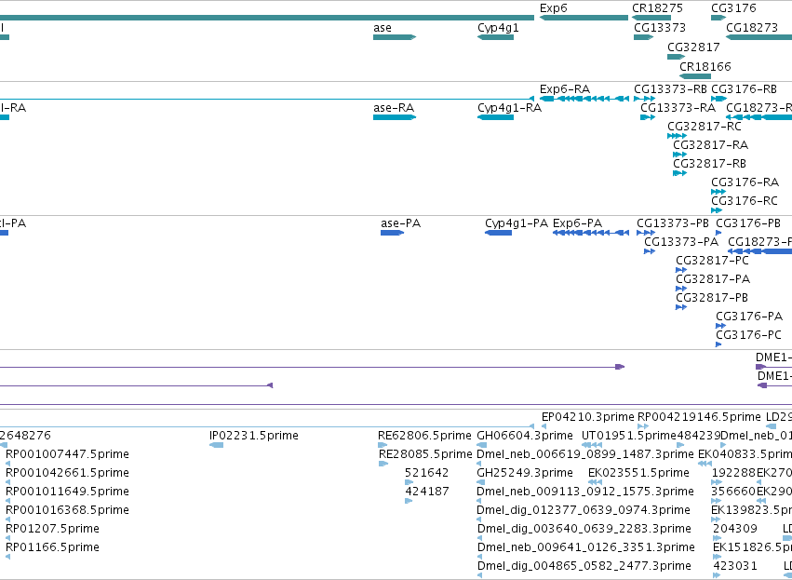Select the RE28085.5prime EST label
This screenshot has height=580, width=792.
[425, 454]
